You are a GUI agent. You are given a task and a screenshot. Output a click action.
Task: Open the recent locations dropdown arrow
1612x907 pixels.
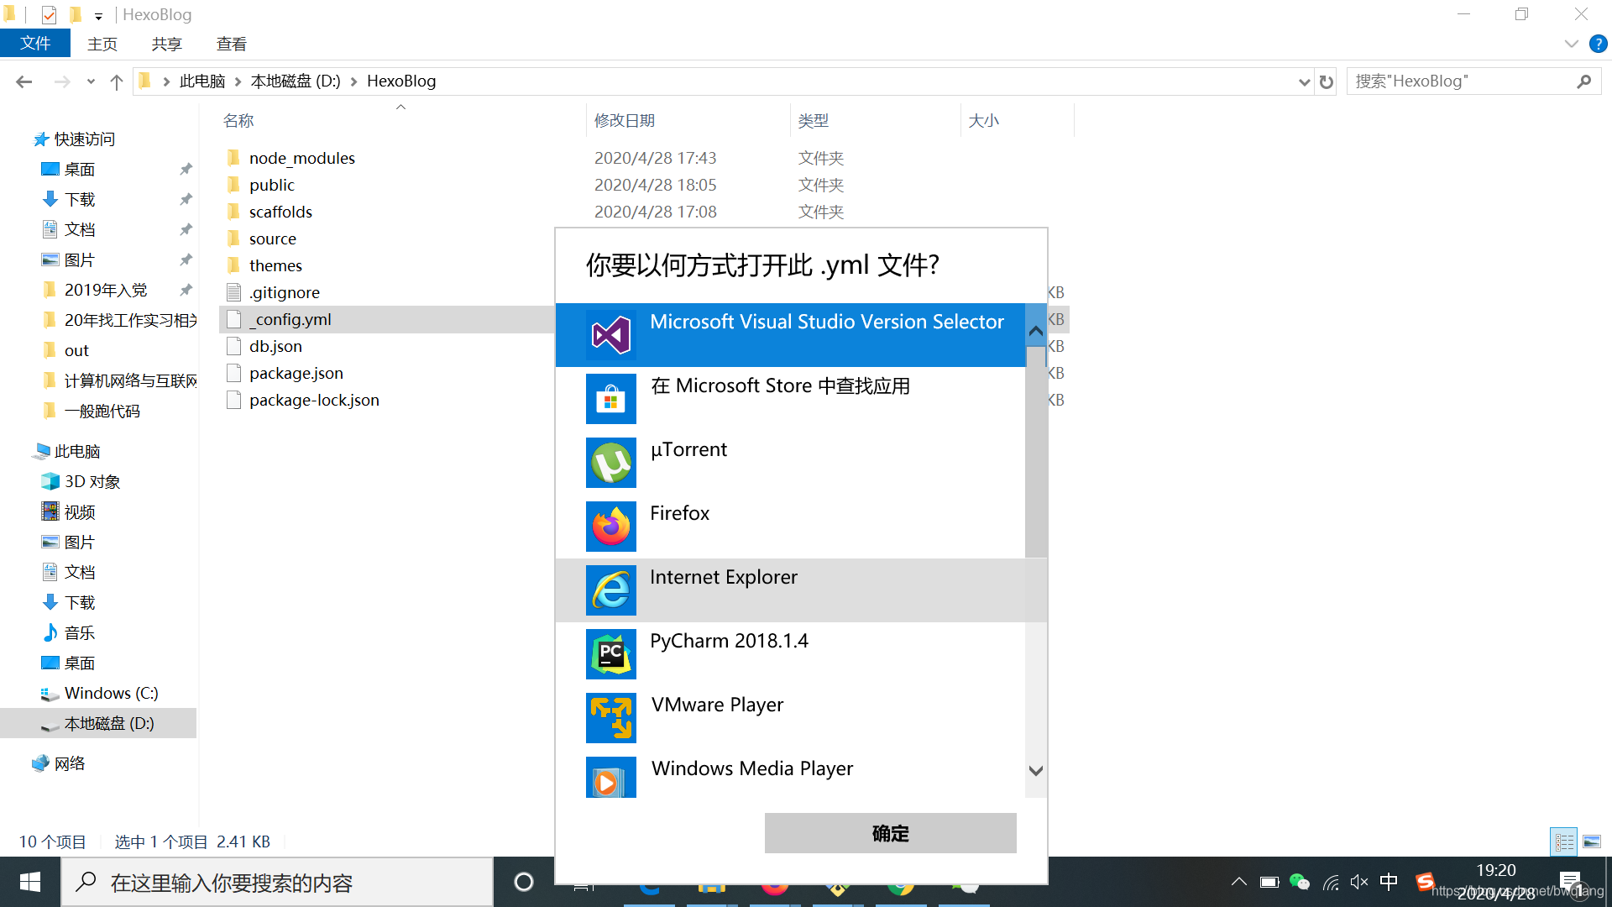tap(91, 81)
